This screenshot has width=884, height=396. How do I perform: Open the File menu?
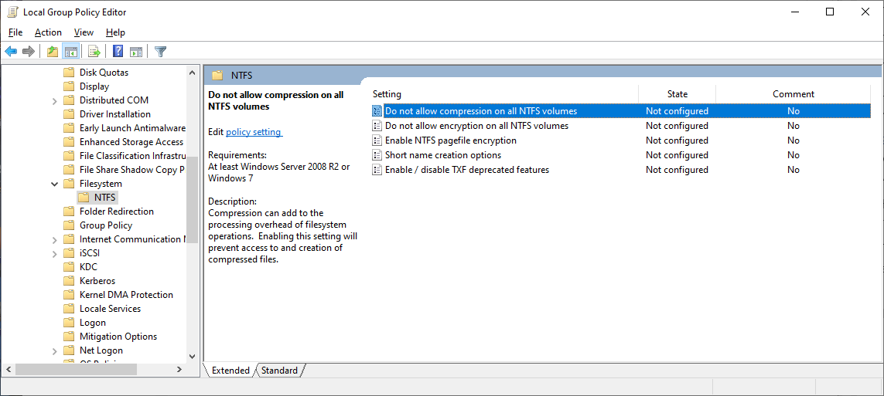coord(15,32)
